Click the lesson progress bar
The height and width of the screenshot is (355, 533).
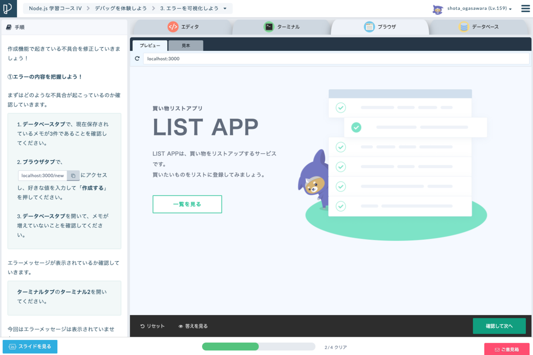[259, 347]
